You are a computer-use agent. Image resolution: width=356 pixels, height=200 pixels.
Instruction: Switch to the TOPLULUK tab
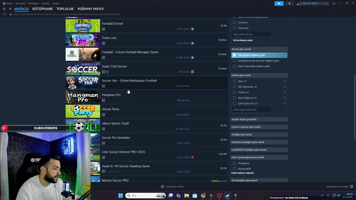[65, 9]
